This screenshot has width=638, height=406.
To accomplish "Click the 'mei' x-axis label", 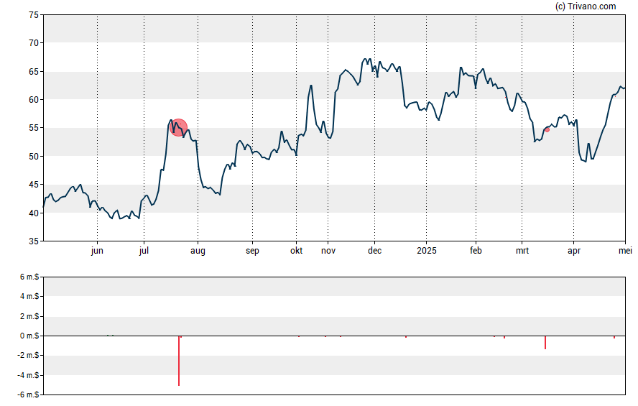I will 625,251.
